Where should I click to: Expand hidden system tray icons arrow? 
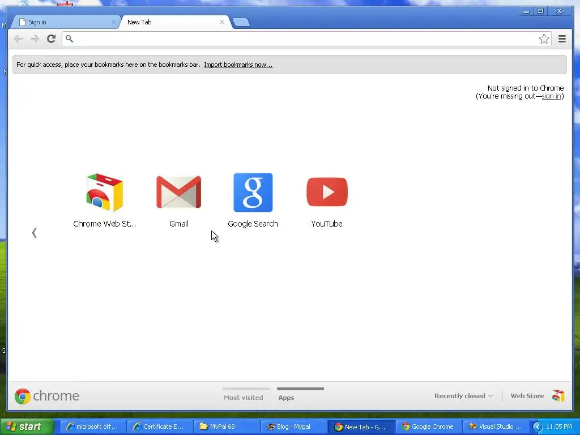[x=537, y=427]
